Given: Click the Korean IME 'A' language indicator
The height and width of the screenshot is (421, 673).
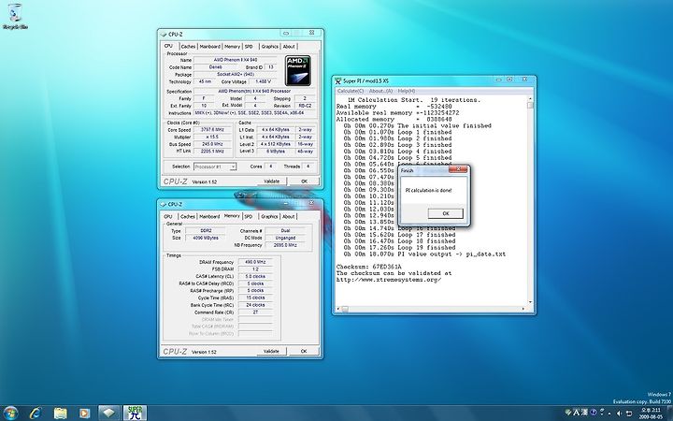Looking at the screenshot, I should click(576, 413).
